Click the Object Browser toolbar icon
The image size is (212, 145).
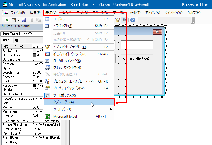coord(118,20)
